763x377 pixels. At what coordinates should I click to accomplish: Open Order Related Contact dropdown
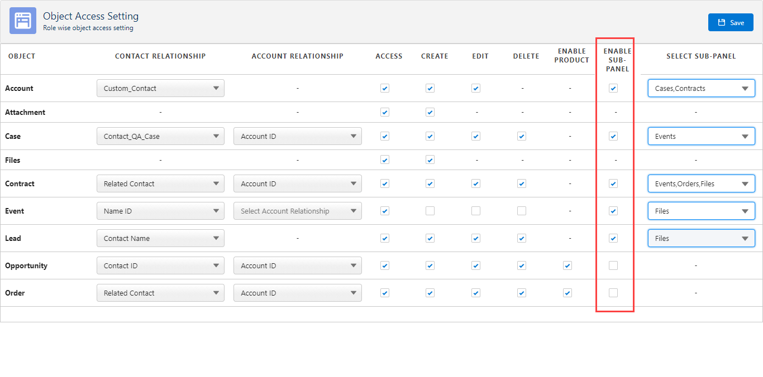click(160, 293)
